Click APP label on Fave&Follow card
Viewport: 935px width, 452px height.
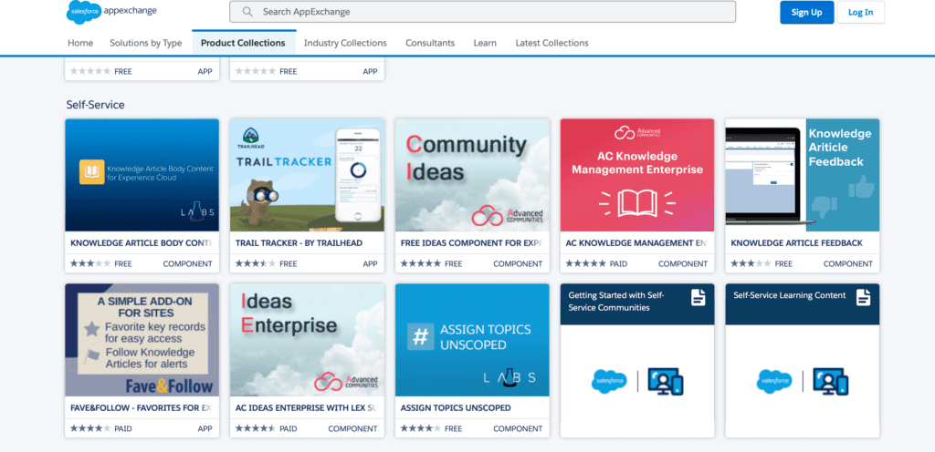[x=205, y=428]
